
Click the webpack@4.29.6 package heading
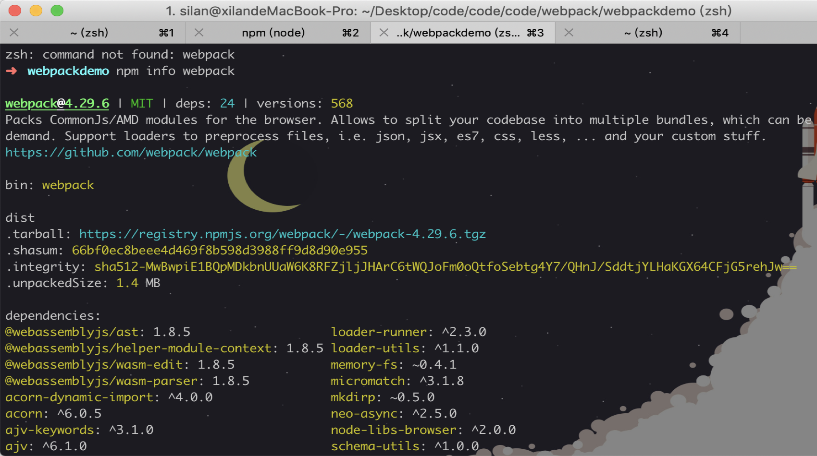[x=57, y=104]
